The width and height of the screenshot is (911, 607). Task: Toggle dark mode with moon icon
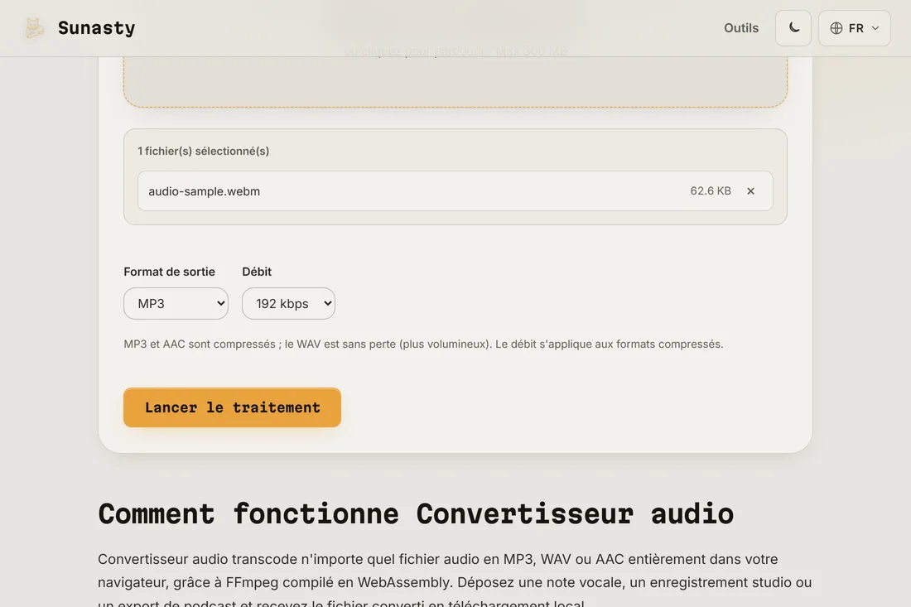point(793,28)
